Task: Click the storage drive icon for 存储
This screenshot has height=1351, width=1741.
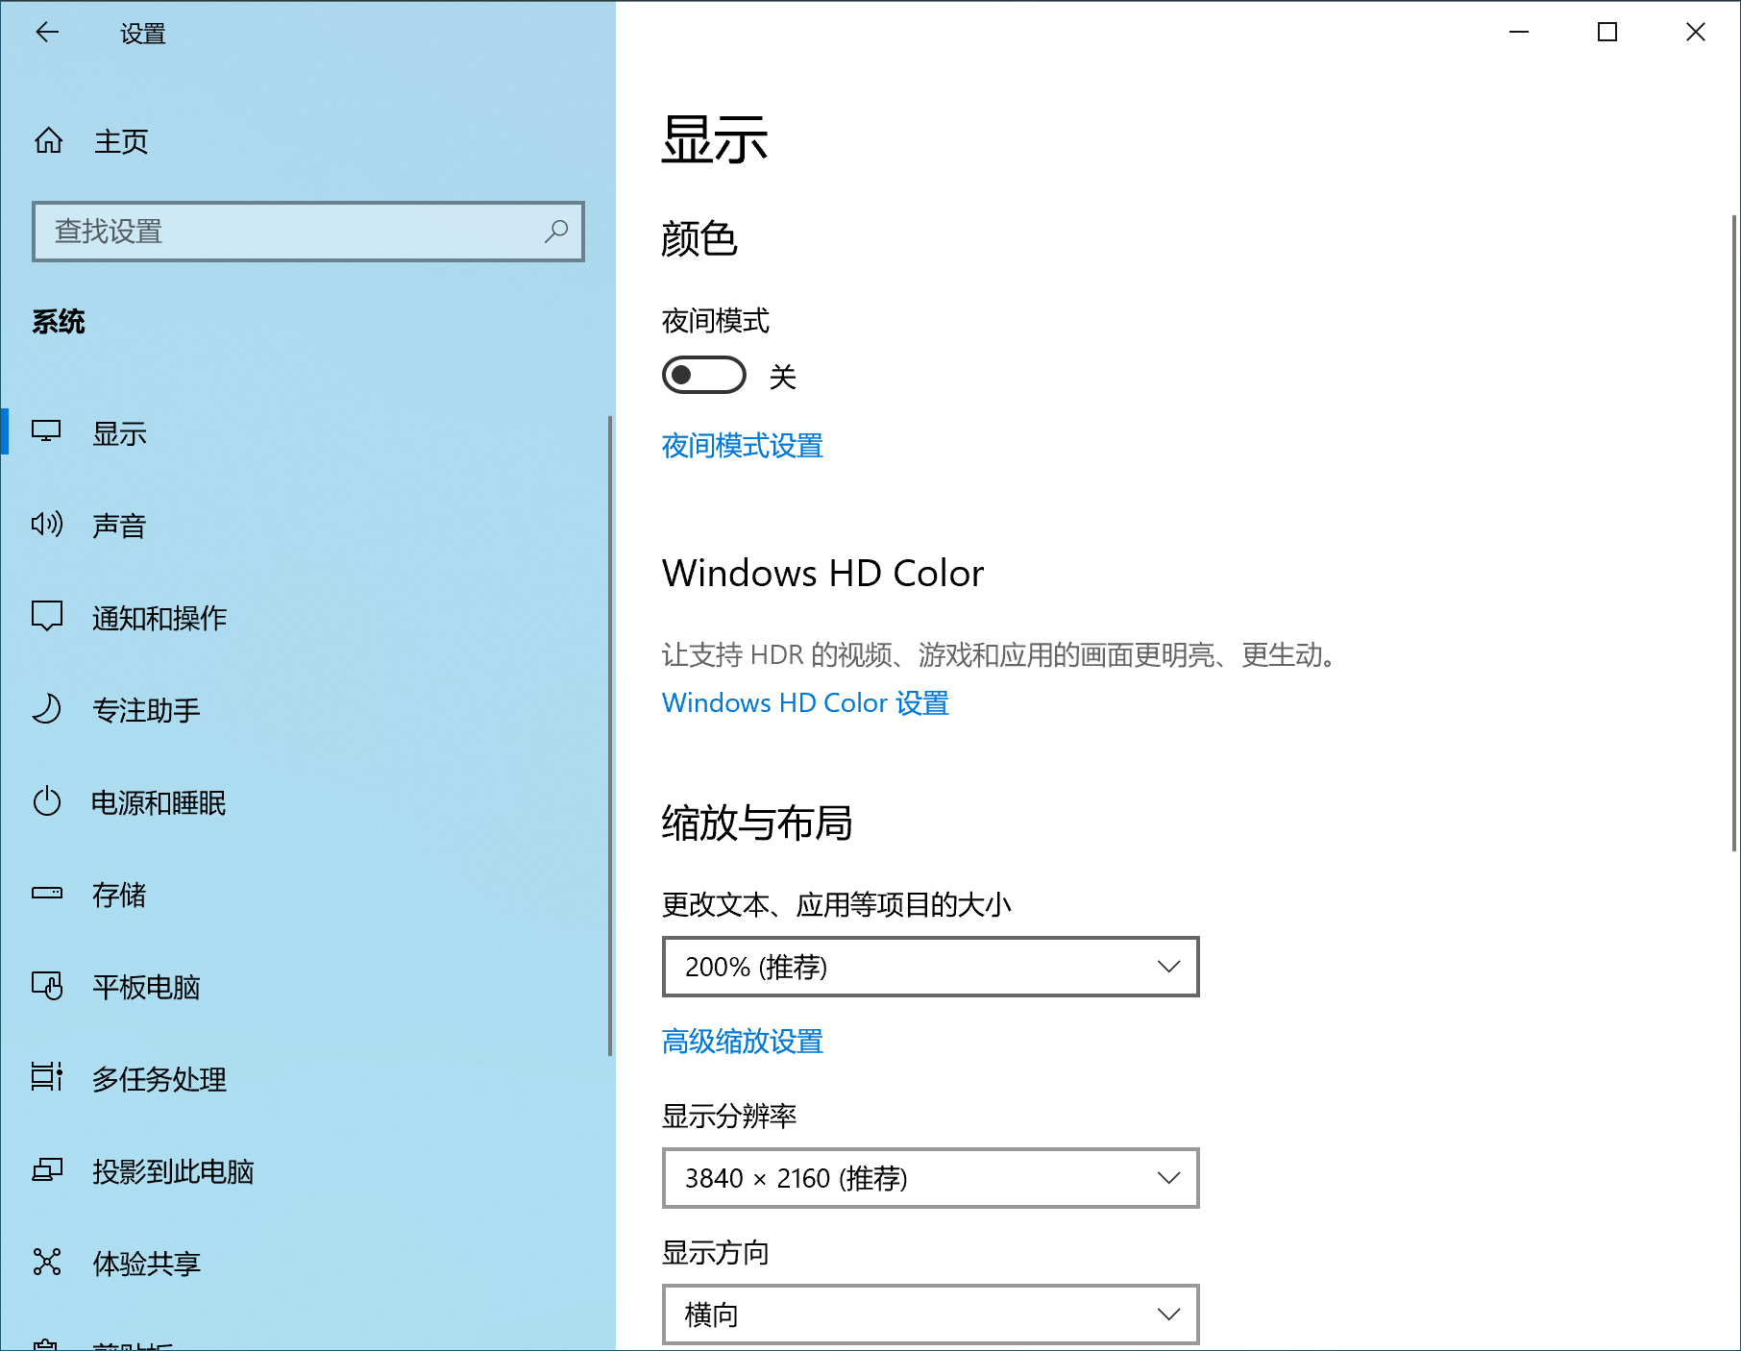Action: click(x=47, y=894)
